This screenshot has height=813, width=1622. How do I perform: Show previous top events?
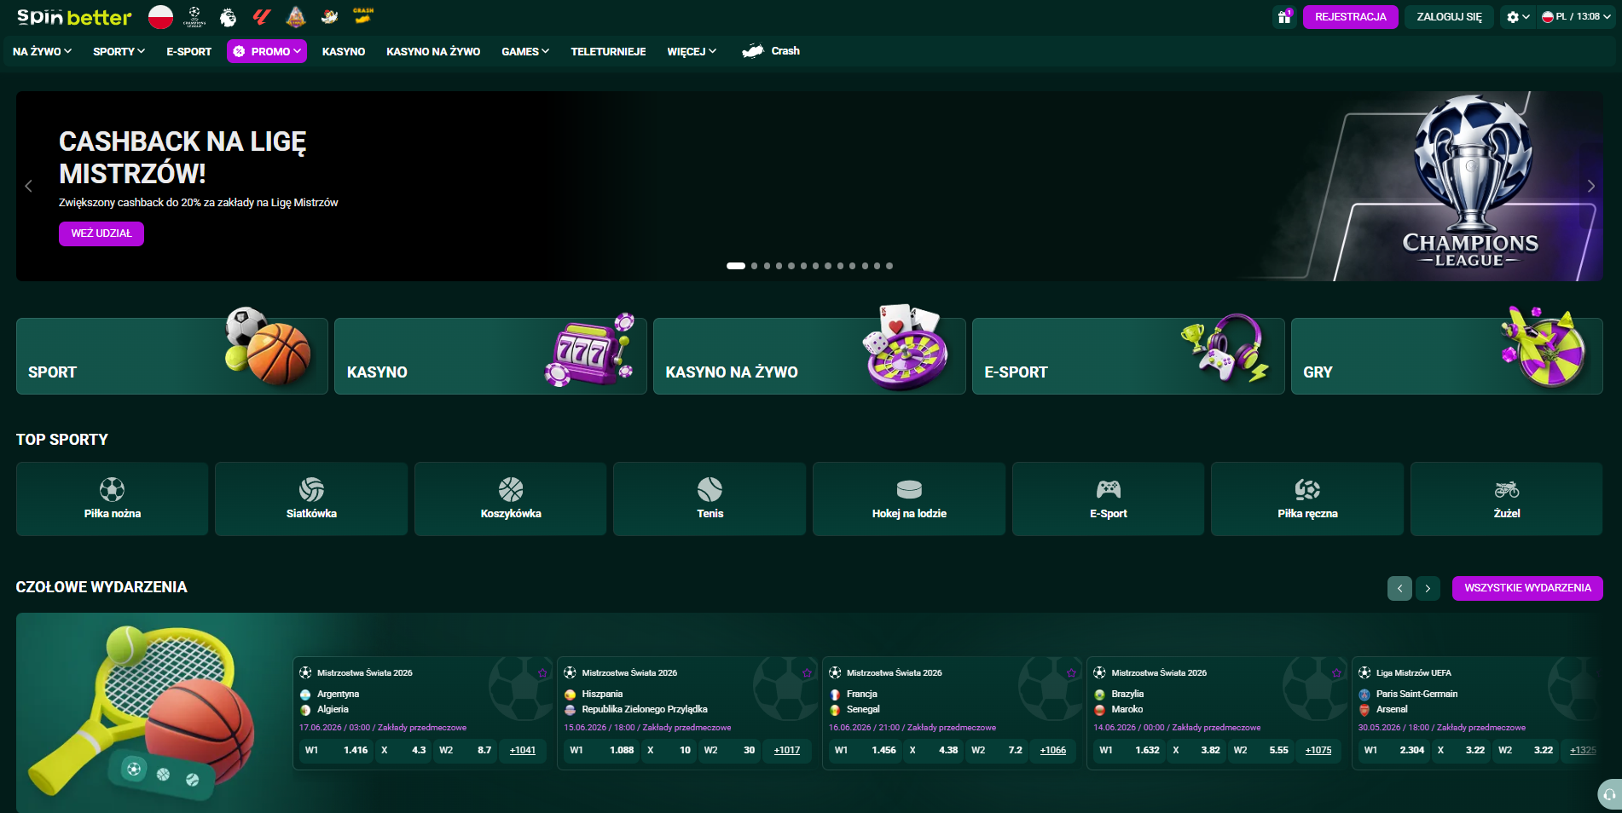(x=1399, y=588)
